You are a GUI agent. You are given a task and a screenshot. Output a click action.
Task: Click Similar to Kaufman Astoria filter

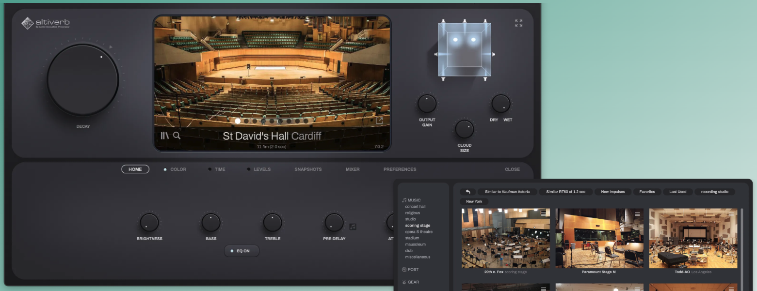[507, 192]
